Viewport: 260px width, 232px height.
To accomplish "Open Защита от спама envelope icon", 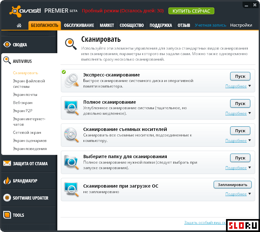I will 7,163.
